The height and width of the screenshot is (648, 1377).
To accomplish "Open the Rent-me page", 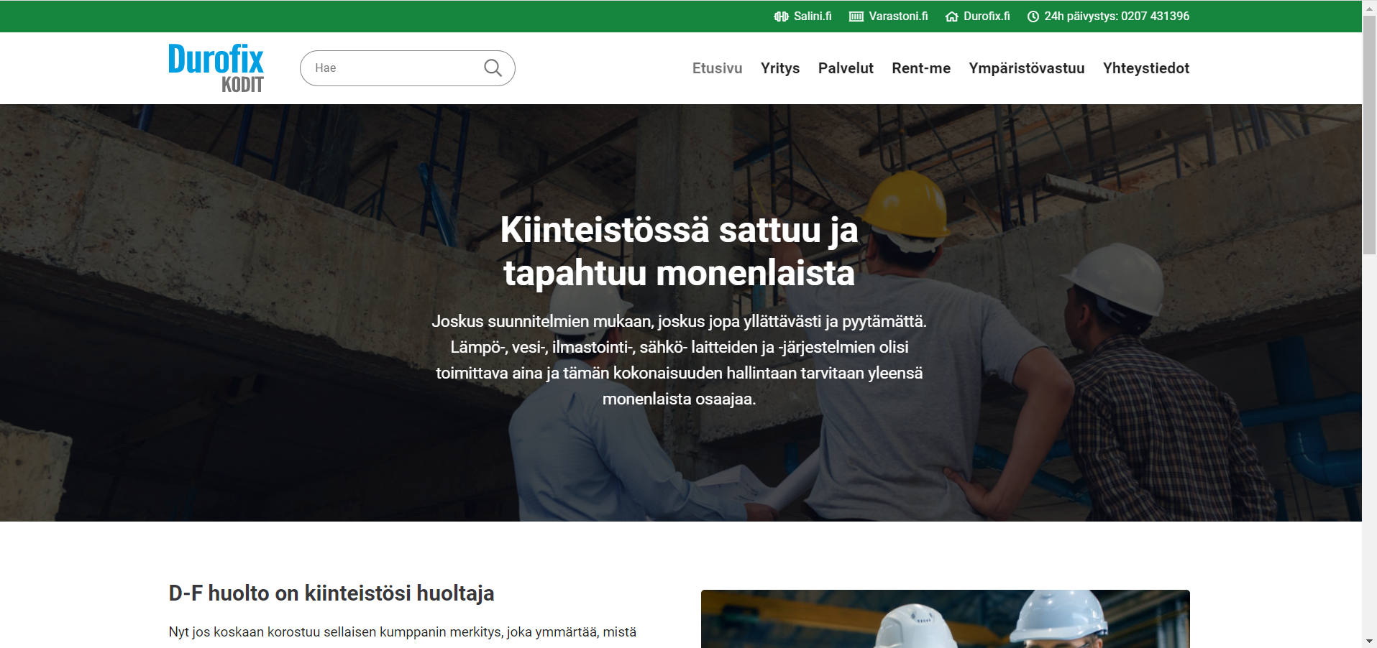I will (921, 68).
